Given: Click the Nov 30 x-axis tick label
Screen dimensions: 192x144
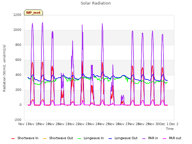Looking at the screenshot, I should [x=154, y=124].
